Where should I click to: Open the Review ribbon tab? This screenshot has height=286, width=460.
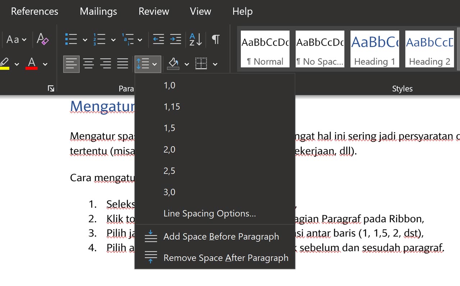[154, 11]
